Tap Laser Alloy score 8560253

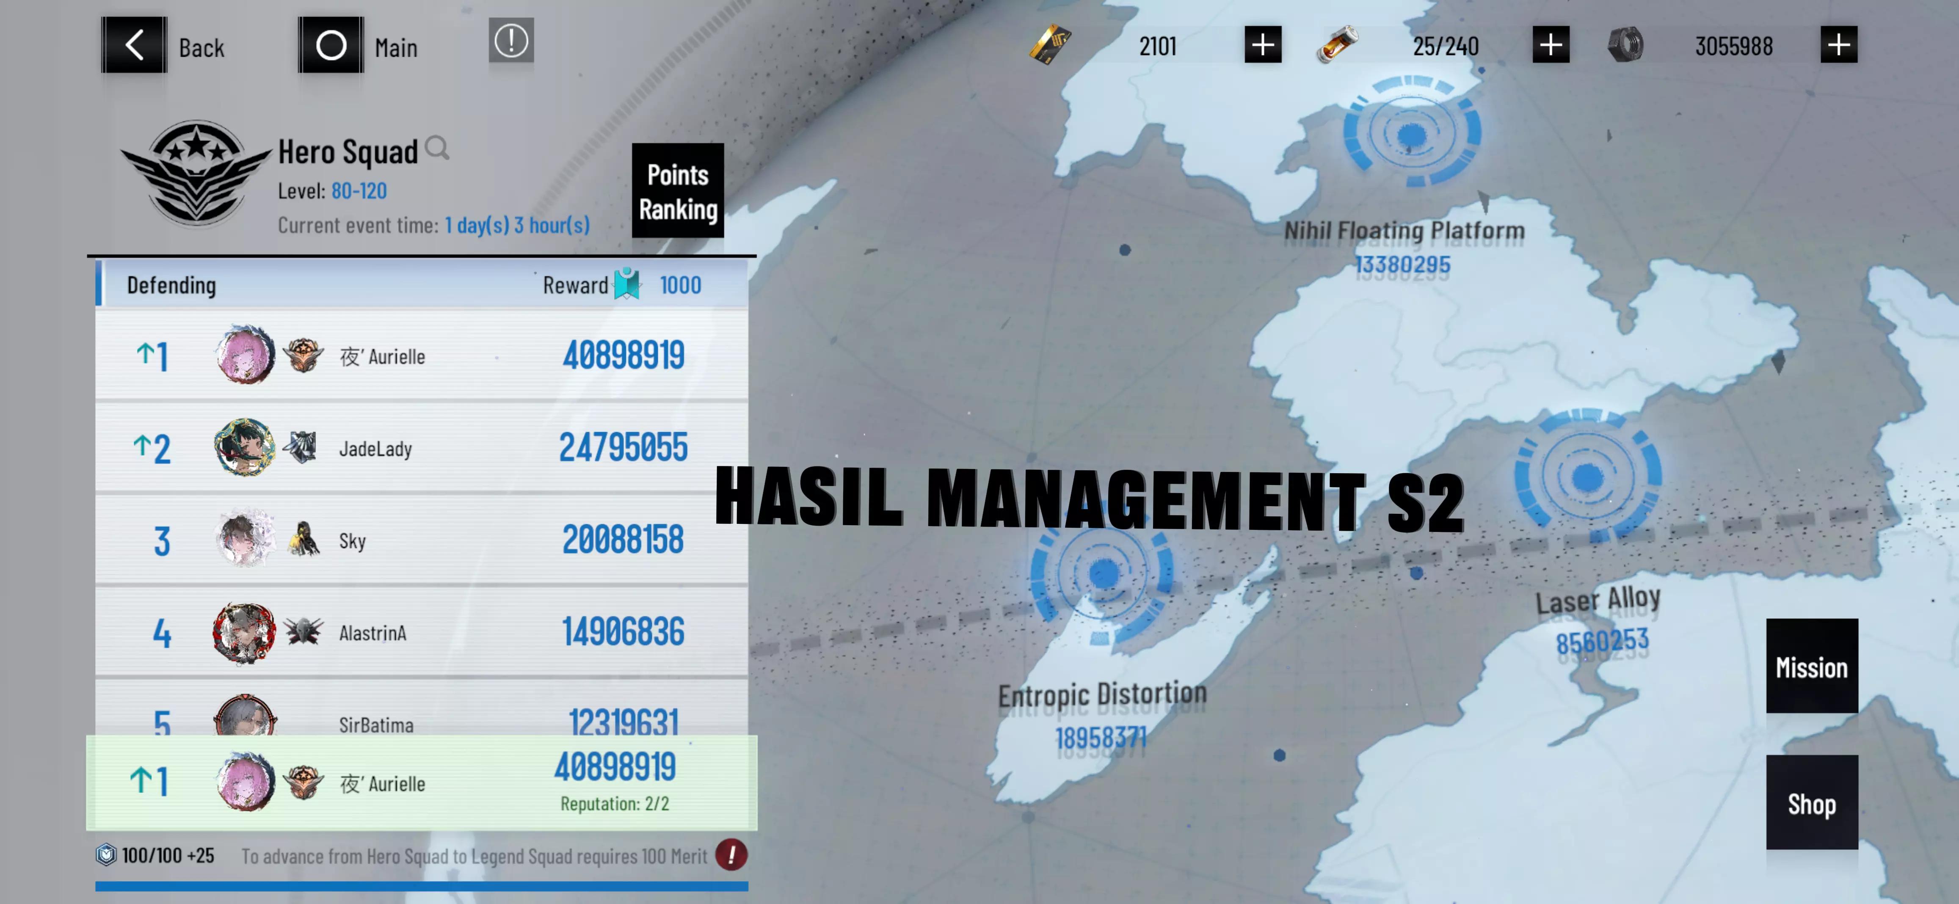pos(1602,642)
